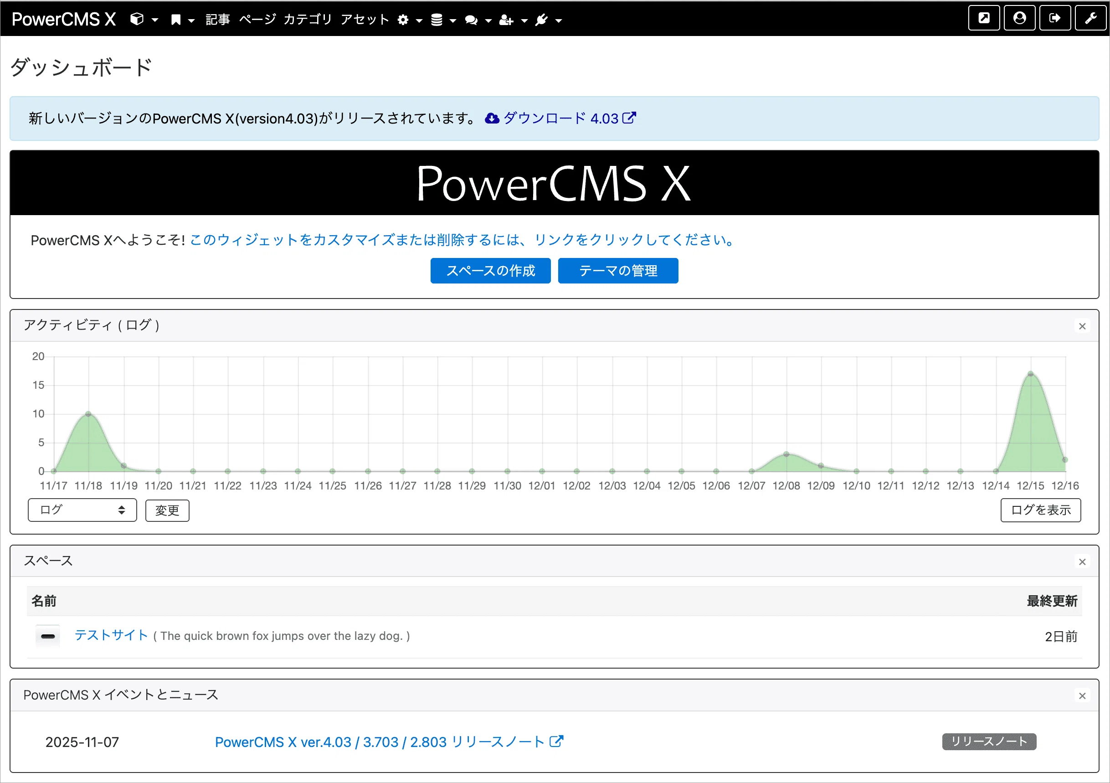This screenshot has width=1110, height=783.
Task: Expand the dropdown arrow beside the comments icon
Action: click(488, 21)
